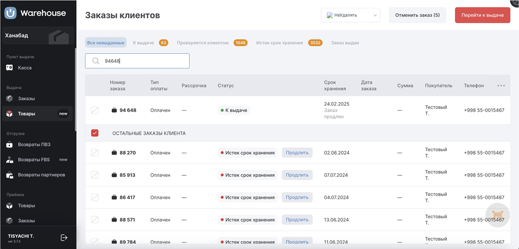Tick the checkbox for order 94 648
Image resolution: width=519 pixels, height=249 pixels.
point(95,110)
